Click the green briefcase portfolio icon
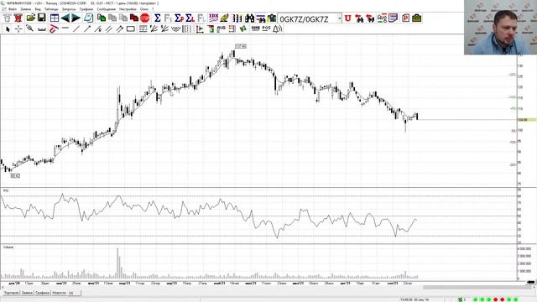This screenshot has width=537, height=302. [x=416, y=18]
